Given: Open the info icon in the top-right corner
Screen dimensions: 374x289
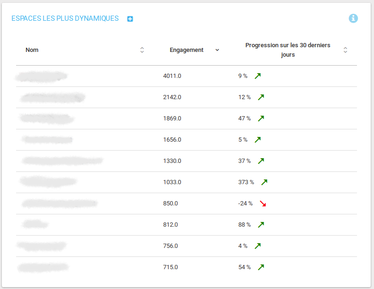Looking at the screenshot, I should tap(353, 18).
